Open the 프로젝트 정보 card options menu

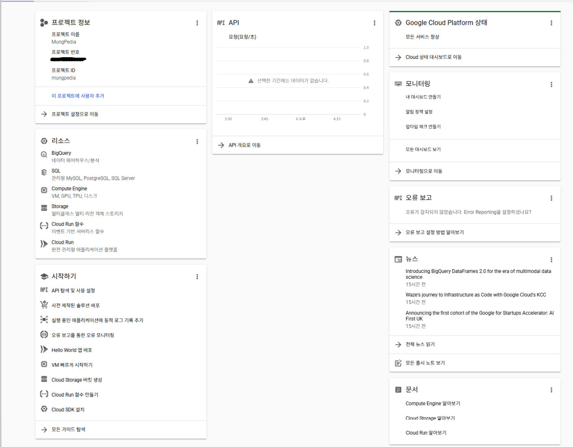[x=197, y=23]
